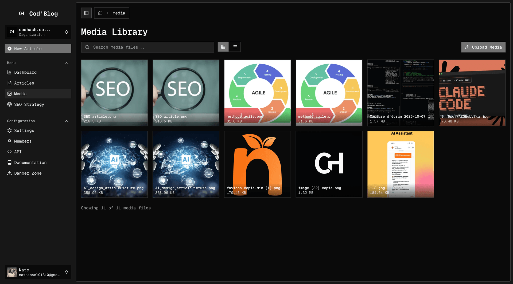Collapse the Configuration section

pos(66,121)
